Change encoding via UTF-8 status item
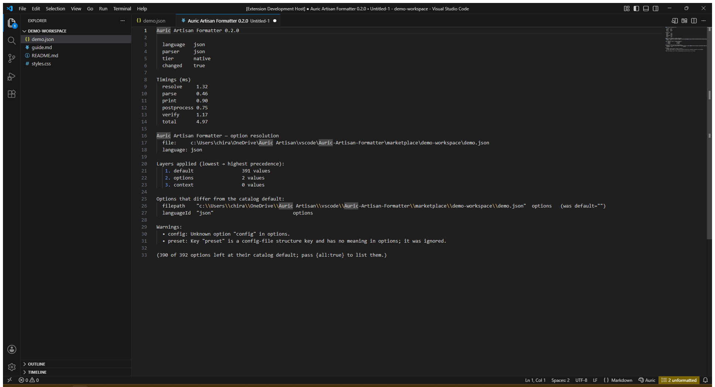Screen dimensions: 715x387 click(x=581, y=380)
